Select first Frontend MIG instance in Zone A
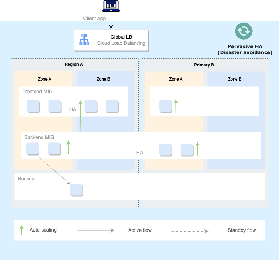Image resolution: width=279 pixels, height=260 pixels. click(x=33, y=106)
